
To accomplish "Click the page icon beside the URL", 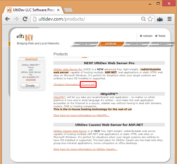I will pos(35,19).
